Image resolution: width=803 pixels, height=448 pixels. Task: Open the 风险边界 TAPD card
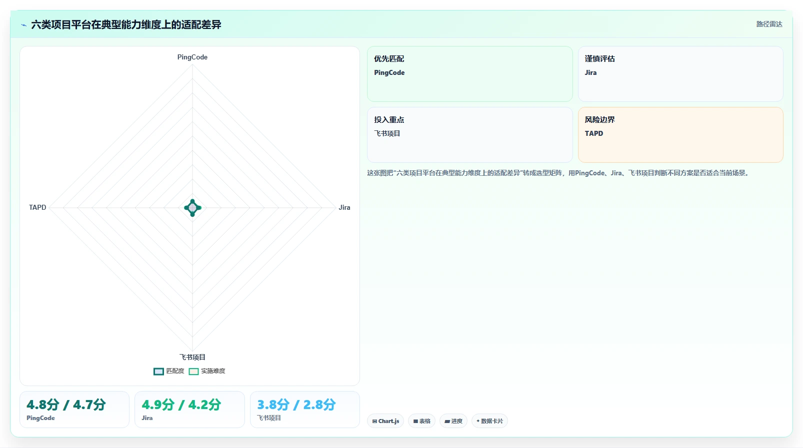(680, 135)
